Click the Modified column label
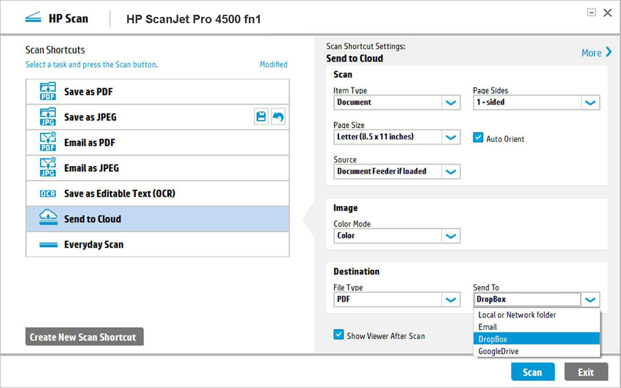 273,64
